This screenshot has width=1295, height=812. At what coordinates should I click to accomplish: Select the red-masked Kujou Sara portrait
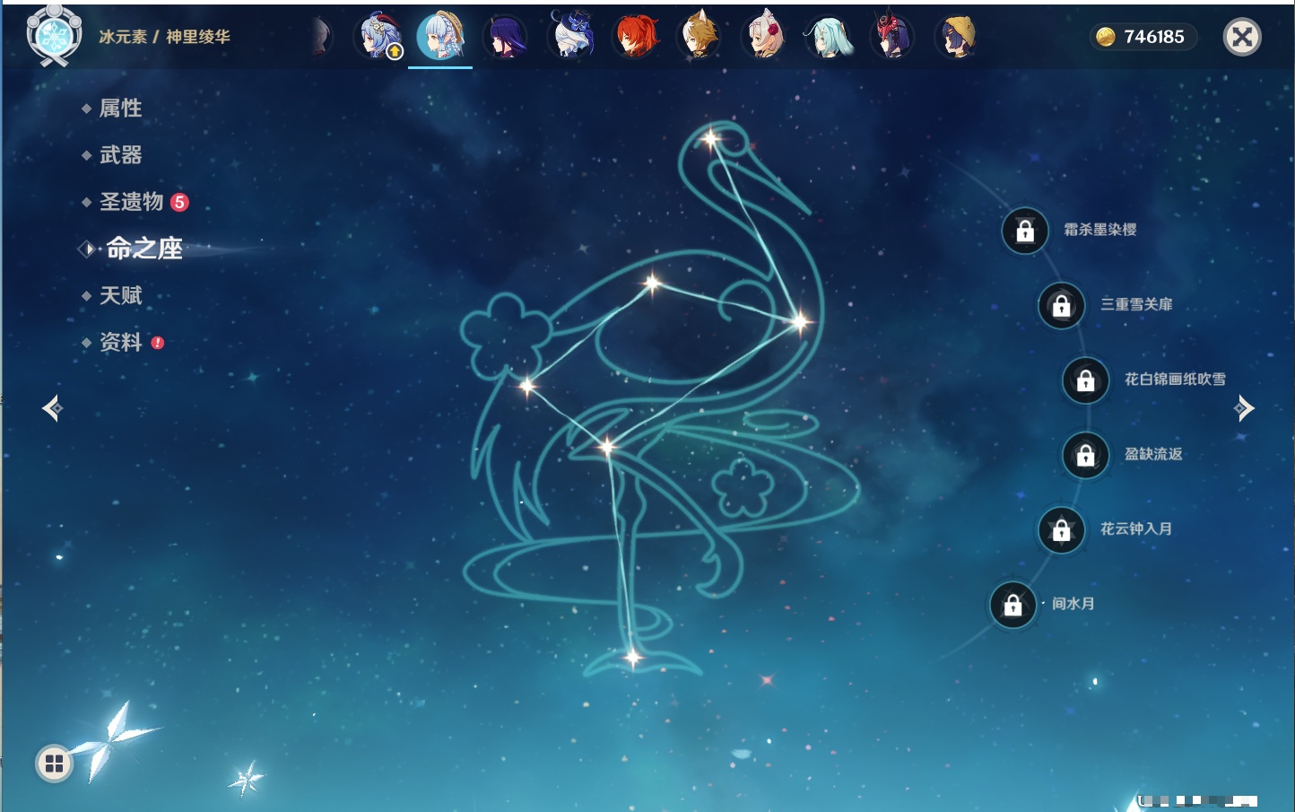(892, 37)
